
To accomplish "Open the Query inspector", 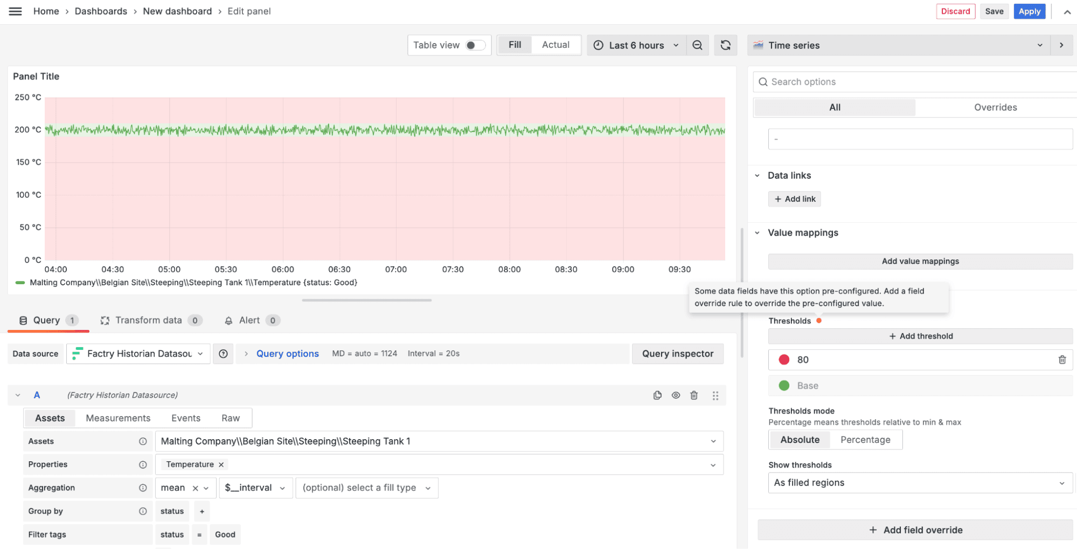I will (x=677, y=354).
